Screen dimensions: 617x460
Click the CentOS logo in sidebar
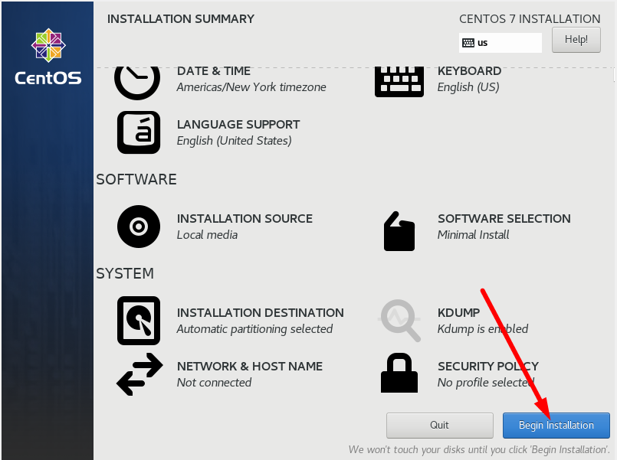click(48, 57)
